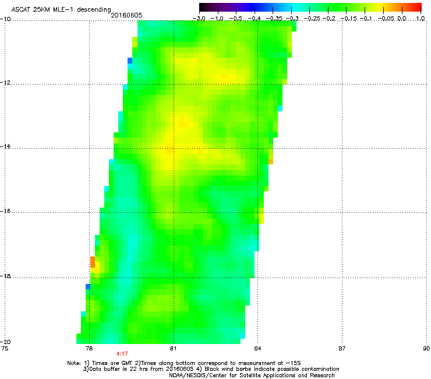Click the 90 longitude axis label

[426, 349]
